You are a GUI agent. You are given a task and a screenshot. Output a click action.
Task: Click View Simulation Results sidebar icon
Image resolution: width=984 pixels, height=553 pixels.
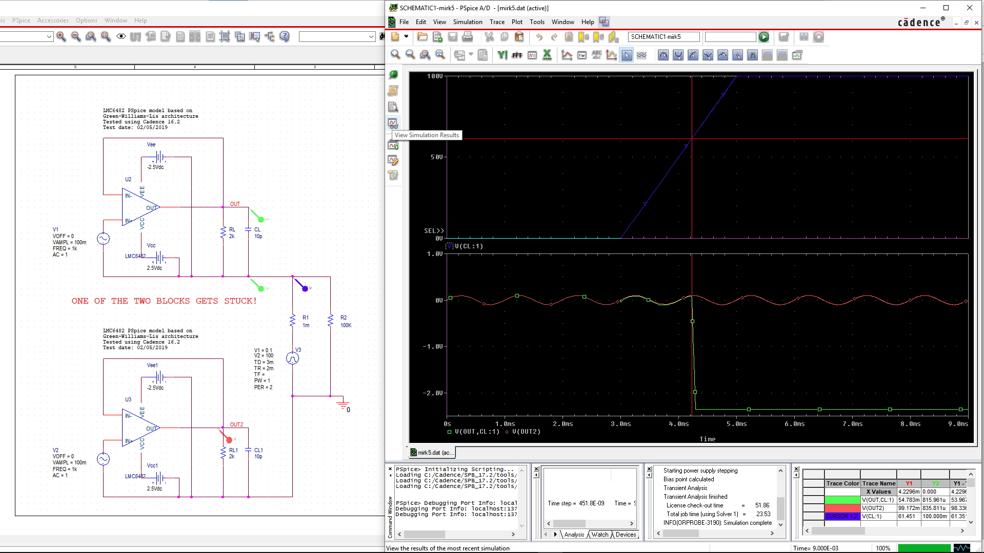tap(393, 123)
